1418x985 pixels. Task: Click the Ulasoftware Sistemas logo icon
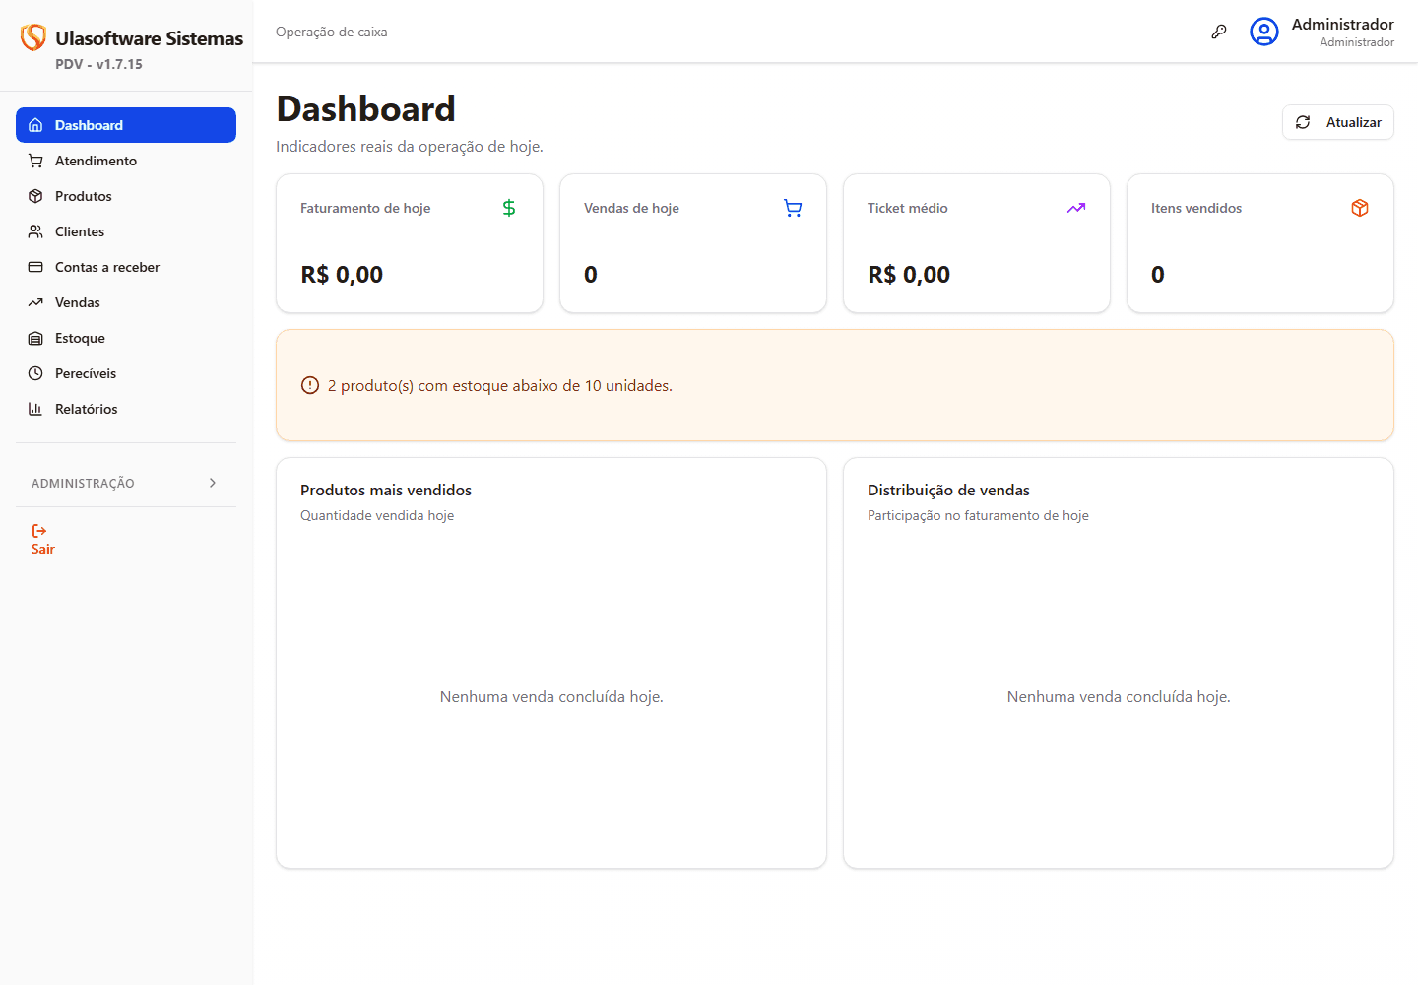click(33, 37)
